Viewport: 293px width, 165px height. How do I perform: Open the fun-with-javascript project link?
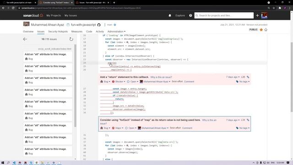pos(83,25)
